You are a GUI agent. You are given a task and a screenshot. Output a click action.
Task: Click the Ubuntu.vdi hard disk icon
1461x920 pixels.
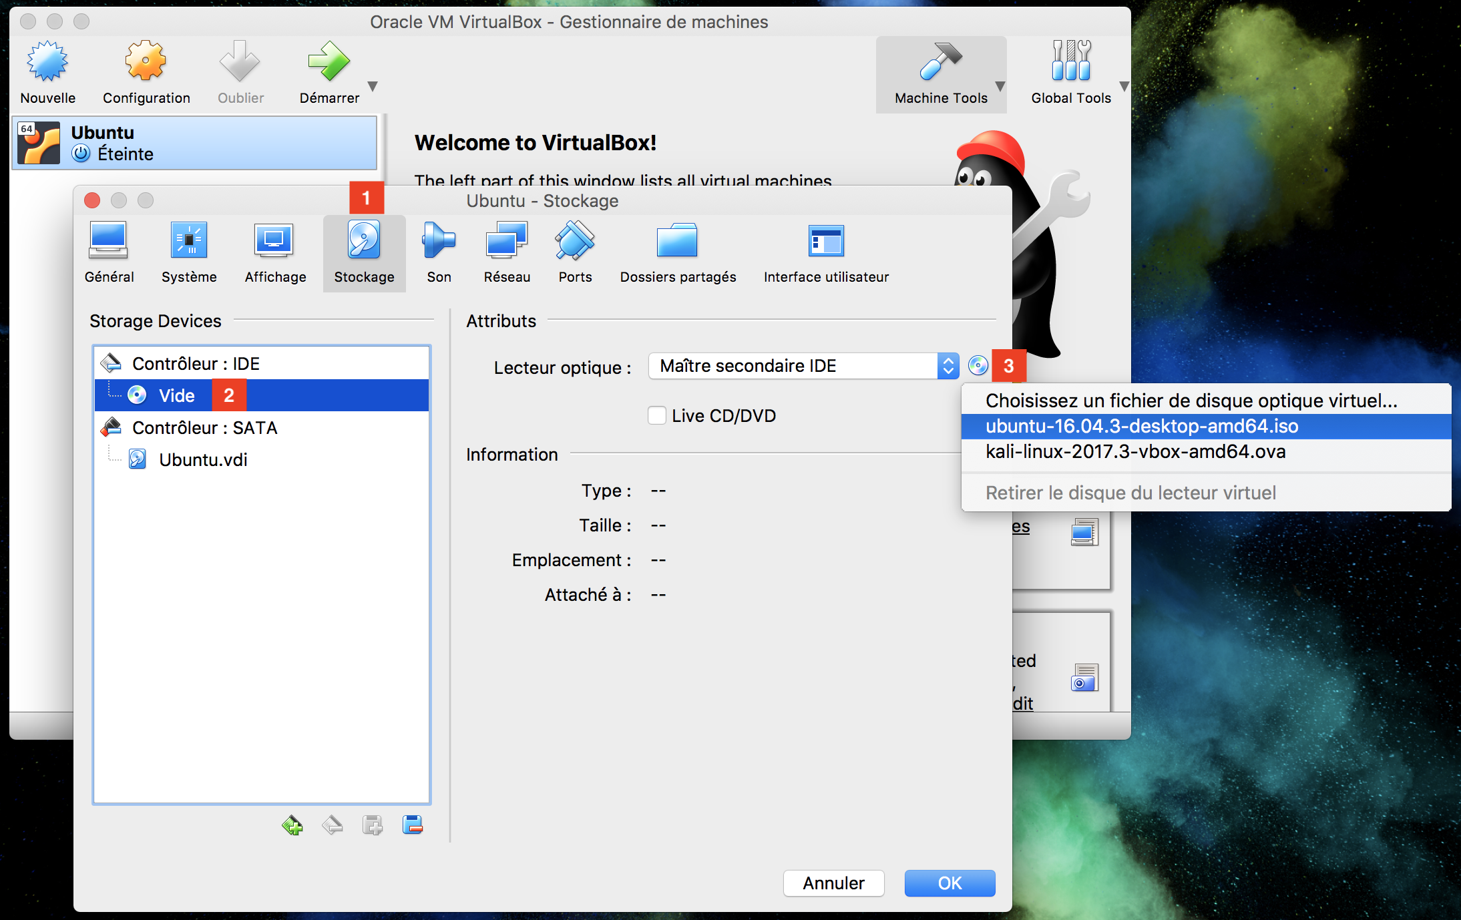point(138,459)
